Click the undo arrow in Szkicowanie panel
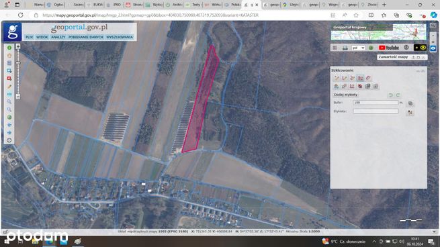This screenshot has height=247, width=440. (x=390, y=95)
